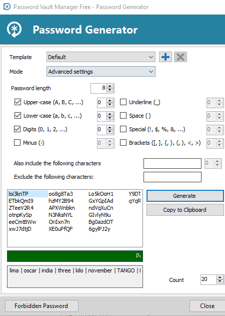The width and height of the screenshot is (225, 316).
Task: Increase Upper-case minimum count up arrow
Action: pyautogui.click(x=110, y=100)
